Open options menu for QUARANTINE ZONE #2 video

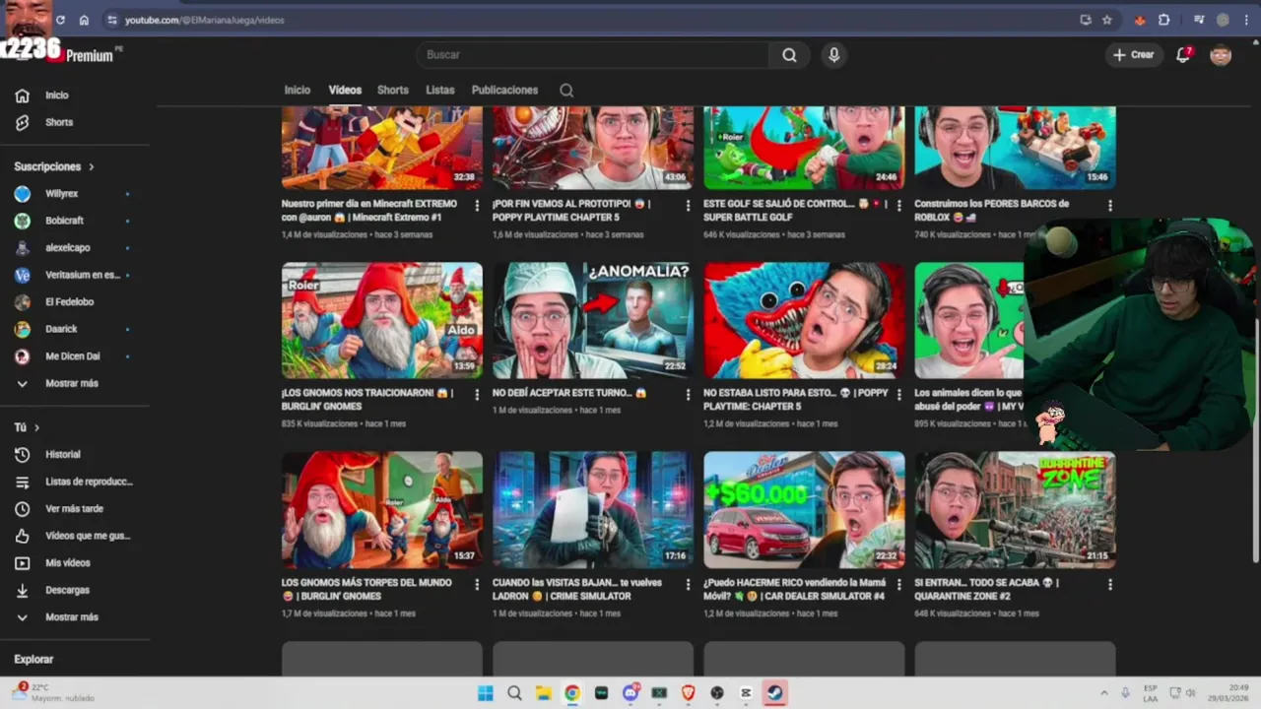pyautogui.click(x=1109, y=584)
